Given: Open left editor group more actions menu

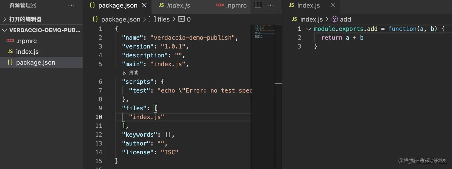Looking at the screenshot, I should 270,5.
